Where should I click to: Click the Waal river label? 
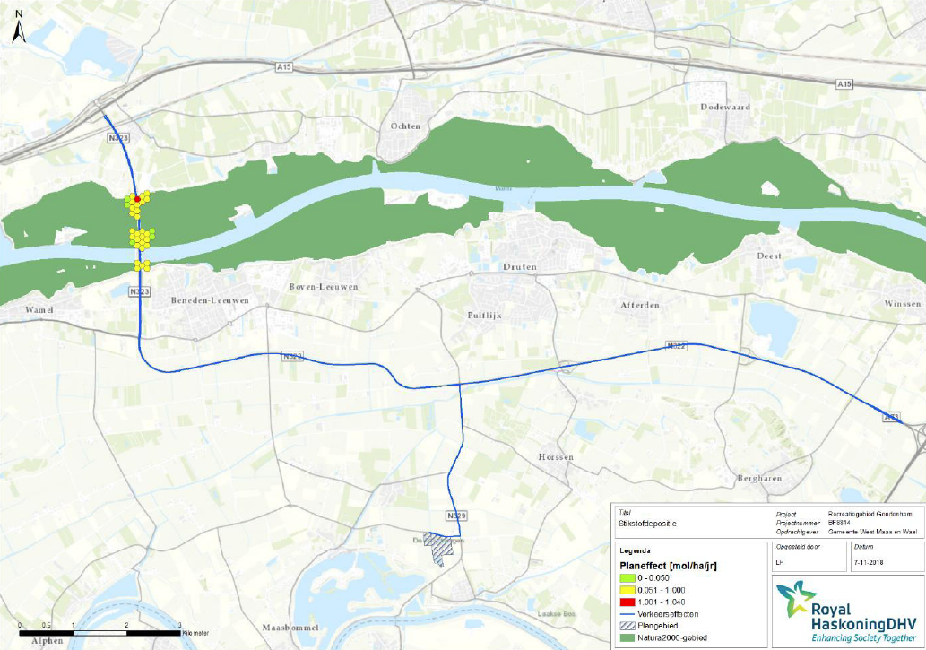pos(503,188)
